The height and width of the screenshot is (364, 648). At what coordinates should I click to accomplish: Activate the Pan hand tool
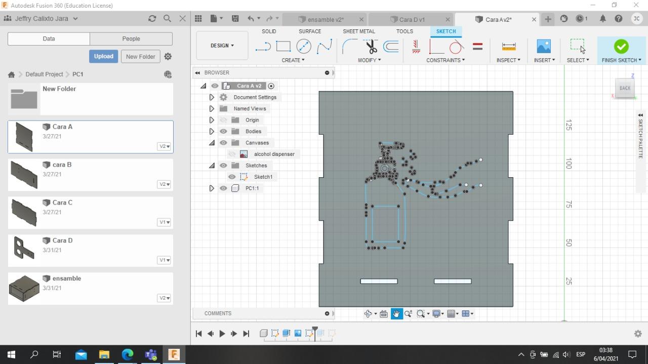pos(396,314)
